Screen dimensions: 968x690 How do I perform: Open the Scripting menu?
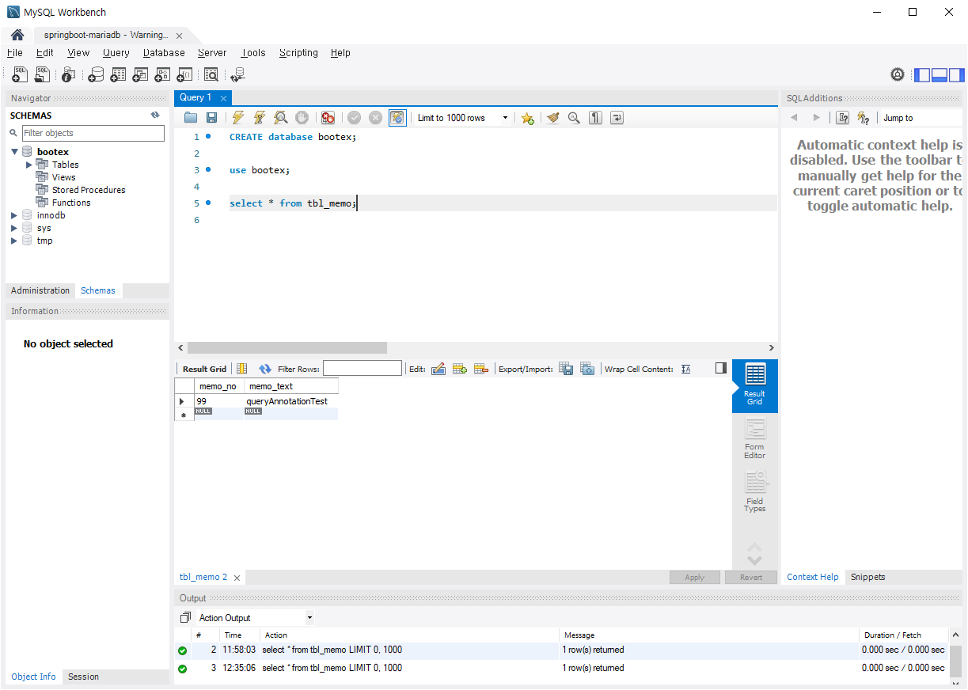coord(298,53)
